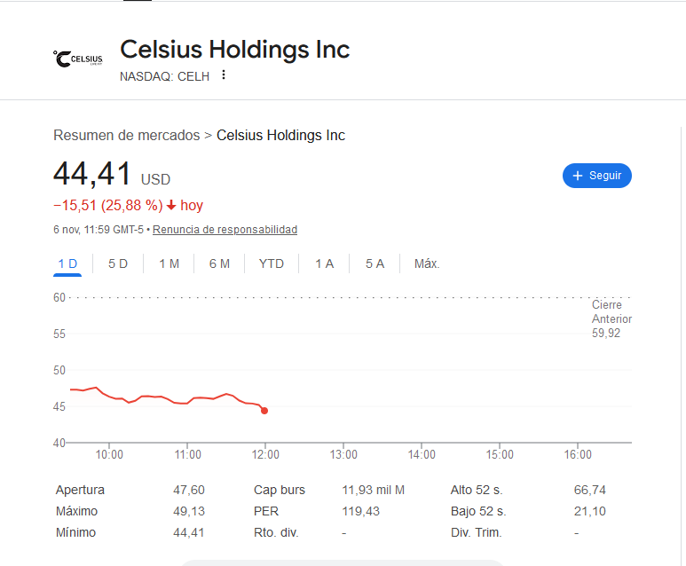The image size is (686, 566).
Task: View the 5 A chart range
Action: (x=375, y=263)
